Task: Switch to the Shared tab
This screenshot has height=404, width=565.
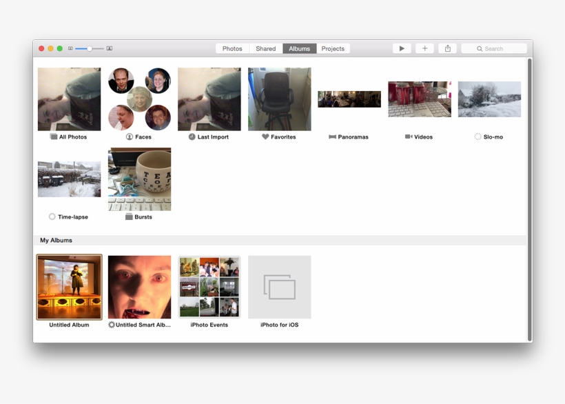Action: click(x=265, y=48)
